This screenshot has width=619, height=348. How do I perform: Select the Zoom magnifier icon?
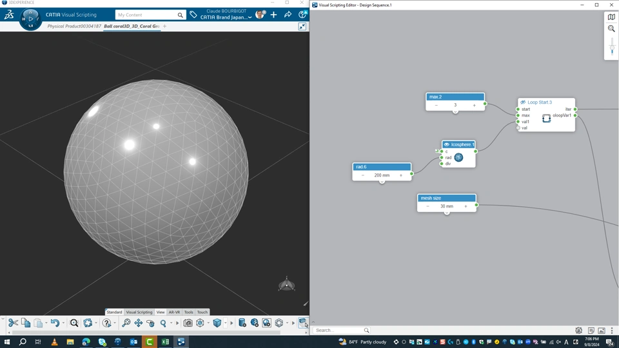[x=163, y=323]
